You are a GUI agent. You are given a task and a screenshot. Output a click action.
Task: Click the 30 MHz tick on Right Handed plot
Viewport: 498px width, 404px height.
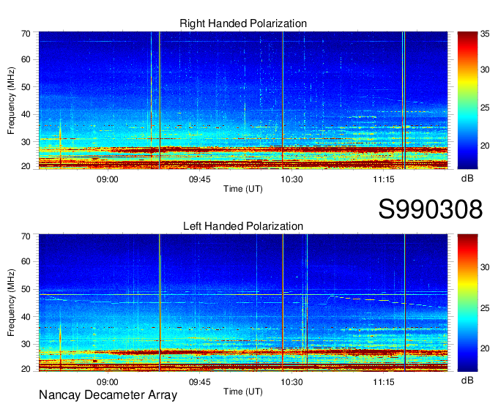tap(26, 141)
